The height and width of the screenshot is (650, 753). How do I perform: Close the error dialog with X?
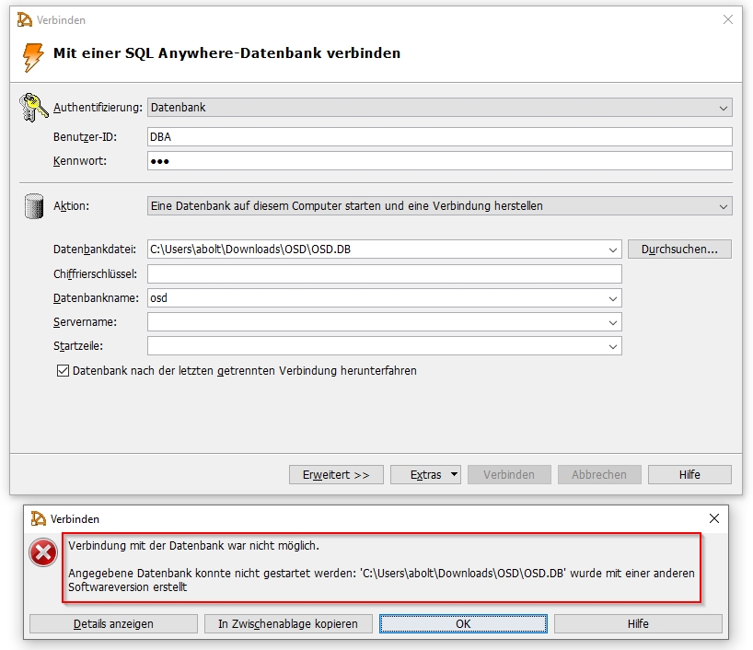[x=714, y=519]
